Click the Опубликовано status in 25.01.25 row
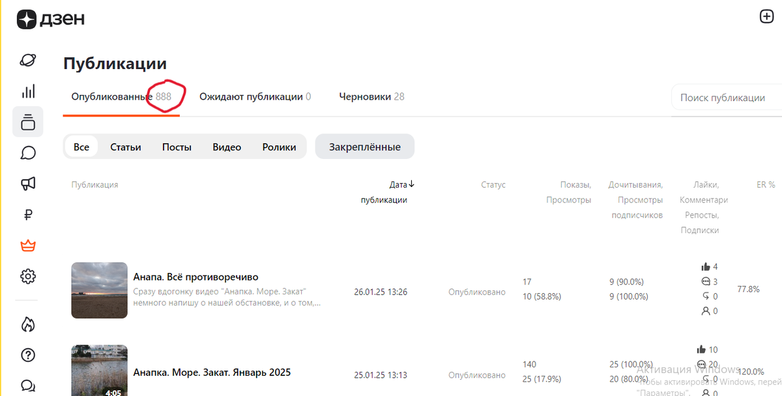This screenshot has height=396, width=782. (477, 375)
